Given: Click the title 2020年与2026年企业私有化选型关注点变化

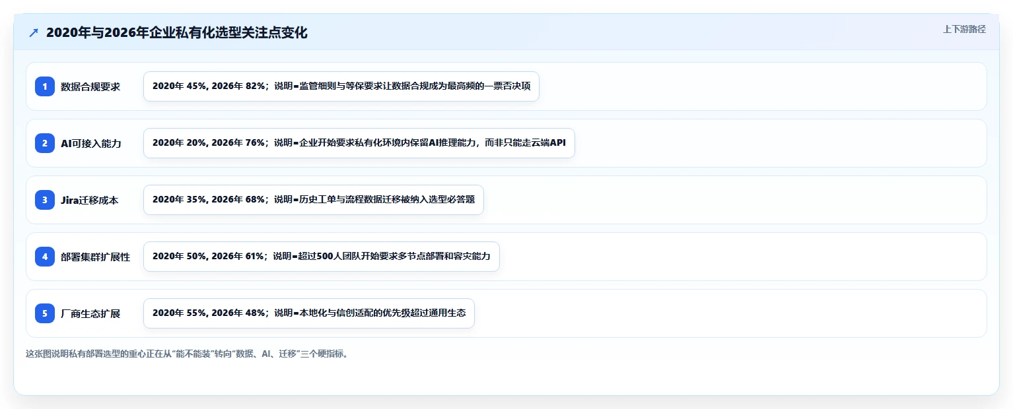Looking at the screenshot, I should click(x=177, y=33).
